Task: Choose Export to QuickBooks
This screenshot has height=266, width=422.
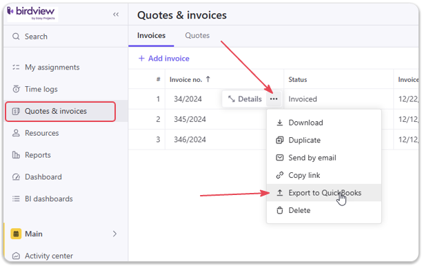Action: [x=324, y=193]
